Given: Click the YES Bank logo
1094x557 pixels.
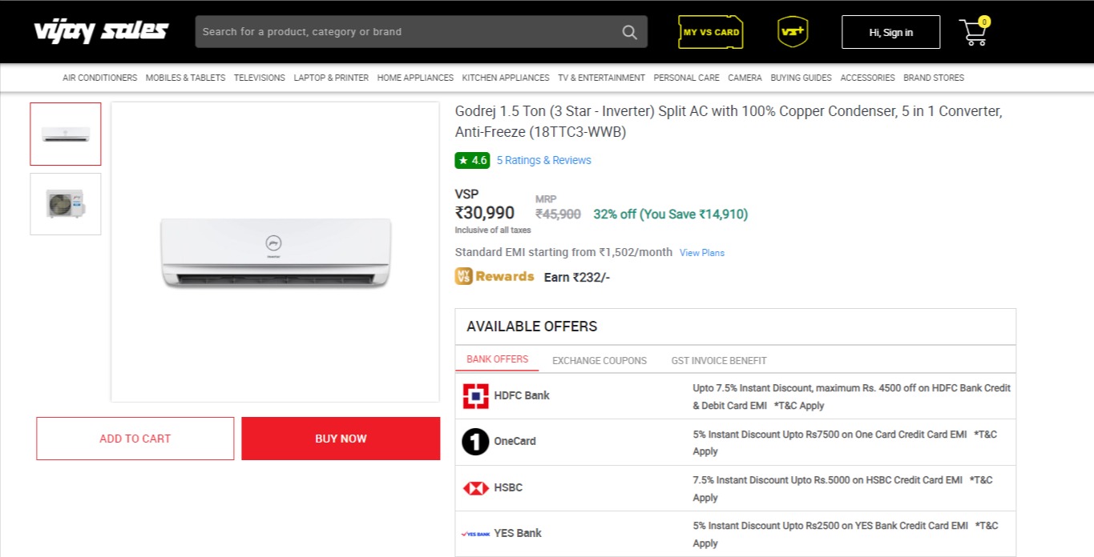Looking at the screenshot, I should 475,533.
